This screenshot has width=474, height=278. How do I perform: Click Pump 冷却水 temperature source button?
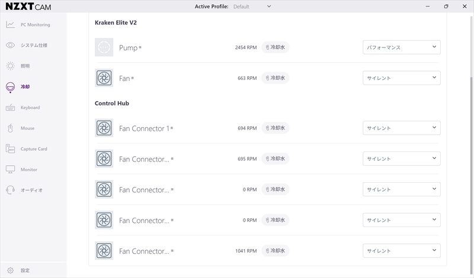pos(276,47)
